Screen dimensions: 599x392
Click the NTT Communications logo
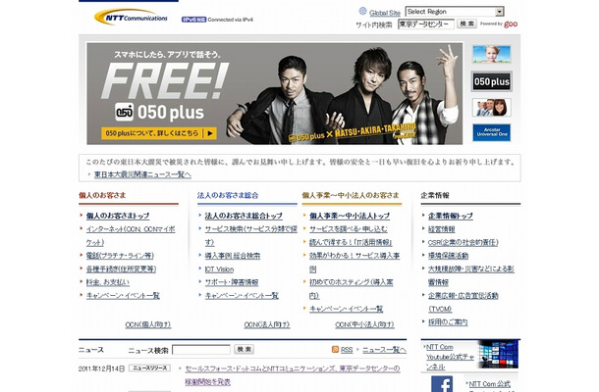coord(131,18)
